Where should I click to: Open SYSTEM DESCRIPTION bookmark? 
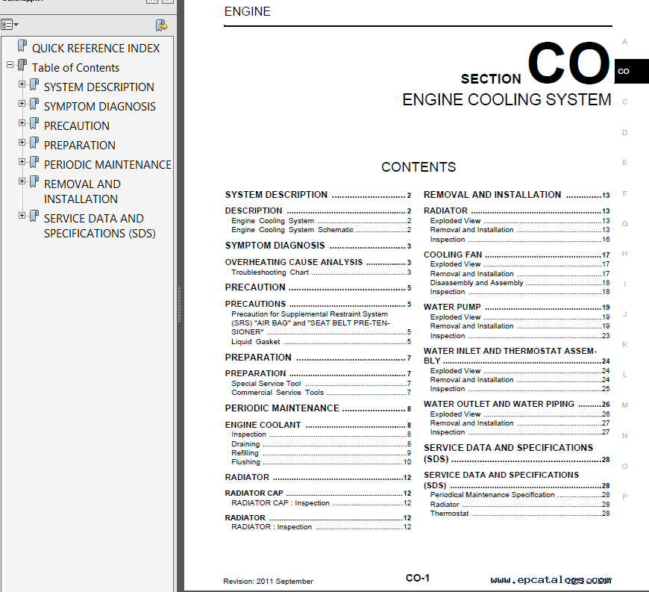tap(99, 87)
